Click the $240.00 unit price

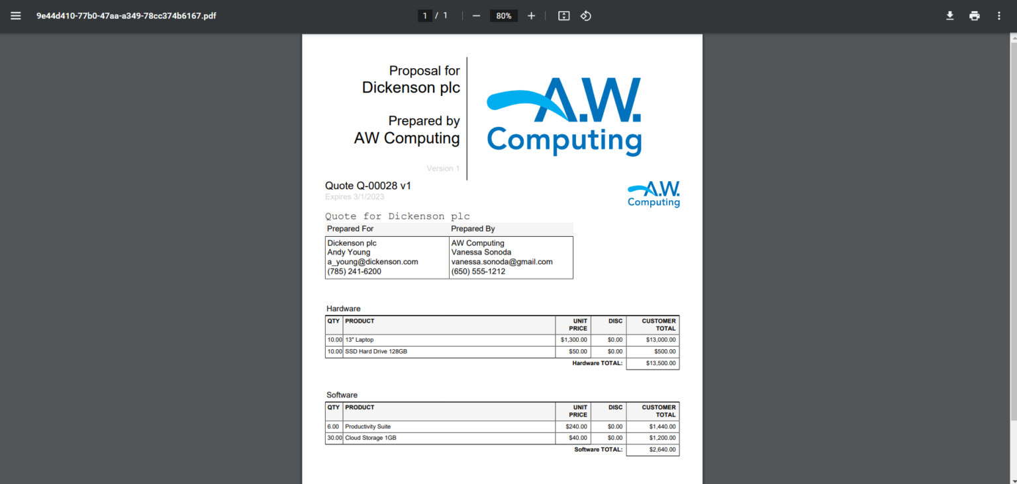click(576, 426)
